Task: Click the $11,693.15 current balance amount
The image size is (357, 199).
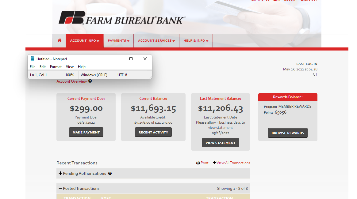Action: pos(153,108)
